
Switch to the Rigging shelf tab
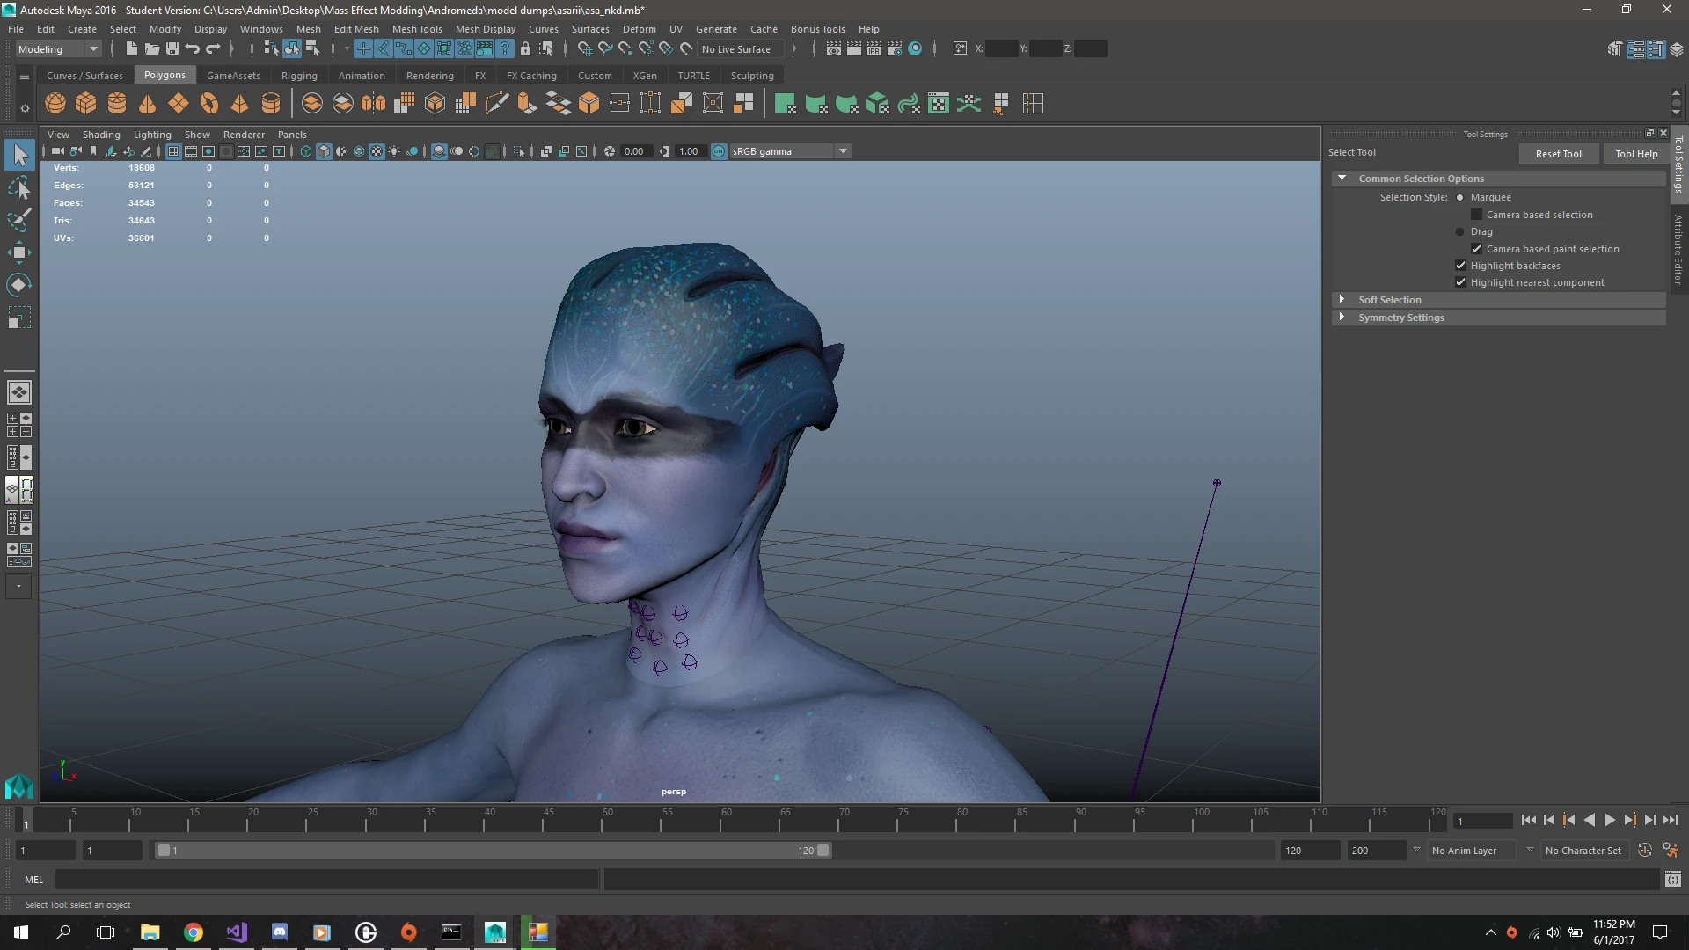click(299, 76)
